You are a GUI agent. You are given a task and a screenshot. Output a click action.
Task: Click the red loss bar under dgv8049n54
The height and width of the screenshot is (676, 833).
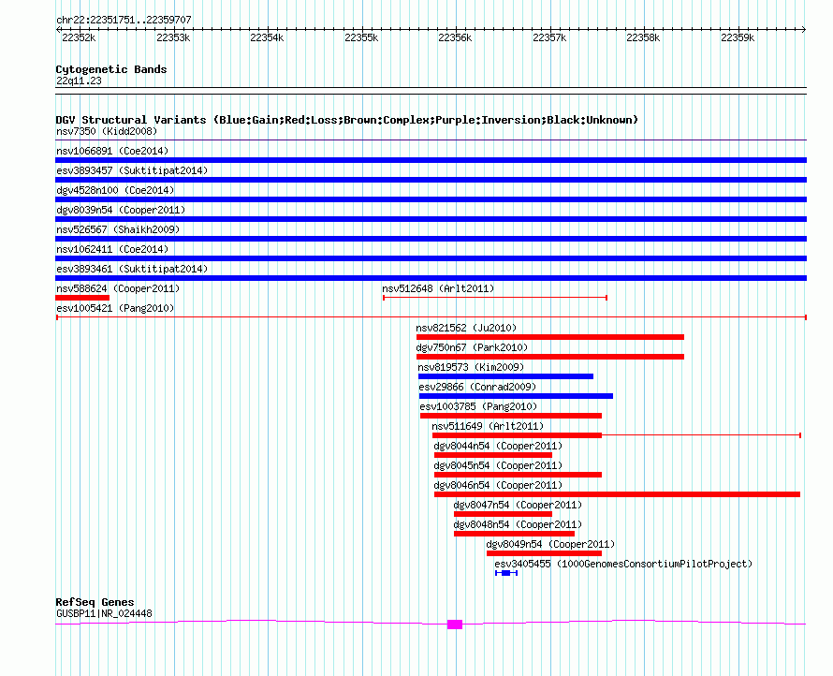(x=544, y=553)
